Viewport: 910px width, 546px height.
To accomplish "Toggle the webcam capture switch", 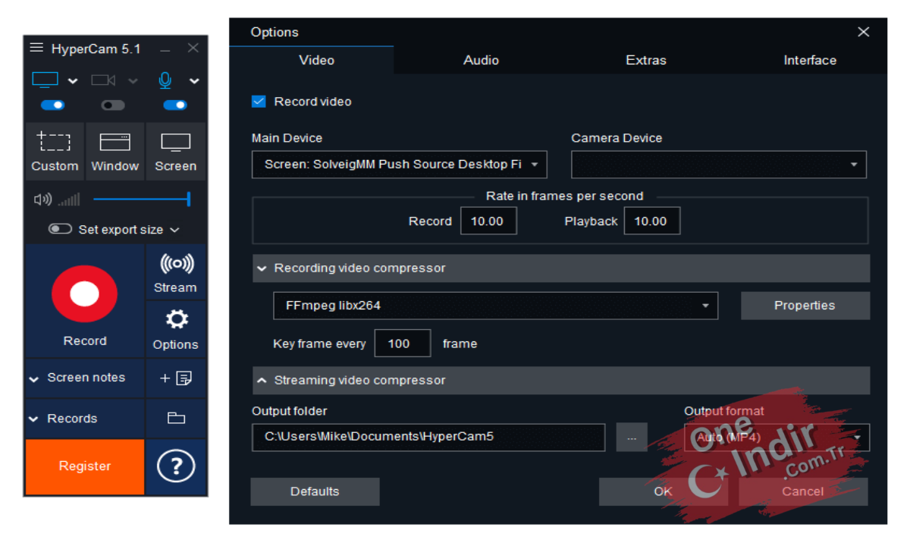I will pos(113,105).
